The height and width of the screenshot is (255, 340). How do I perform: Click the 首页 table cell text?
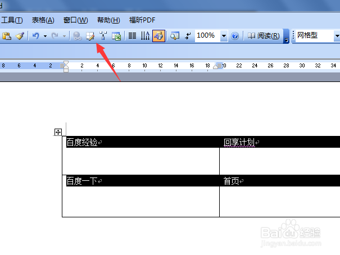[232, 181]
